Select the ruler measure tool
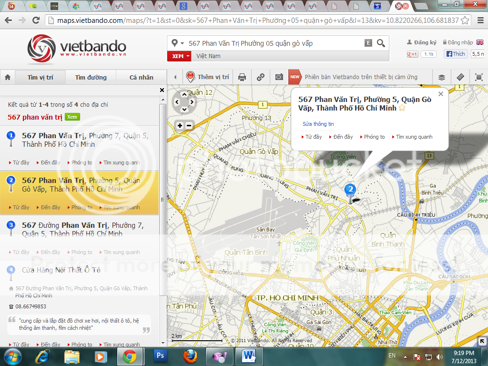The image size is (488, 366). (x=460, y=77)
